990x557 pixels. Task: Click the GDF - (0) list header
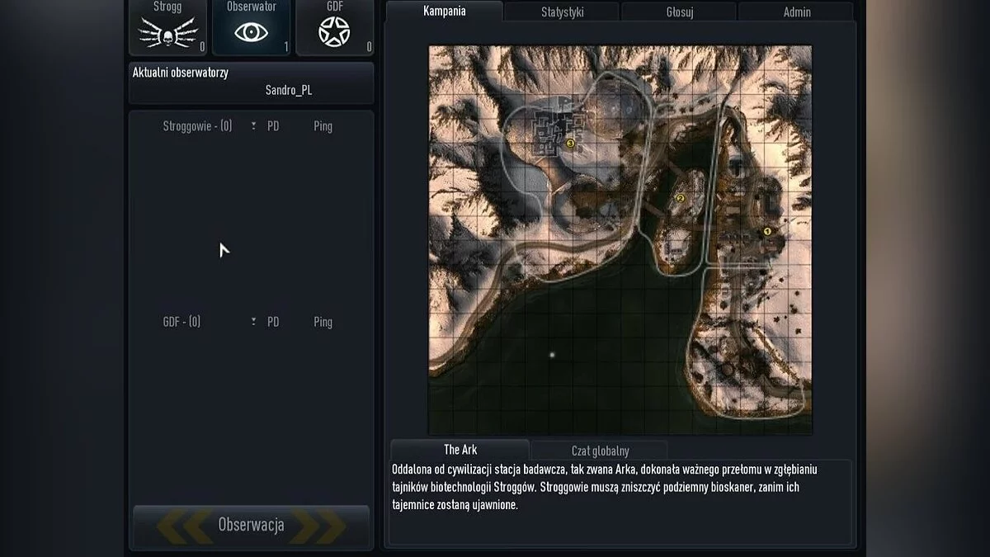(181, 322)
